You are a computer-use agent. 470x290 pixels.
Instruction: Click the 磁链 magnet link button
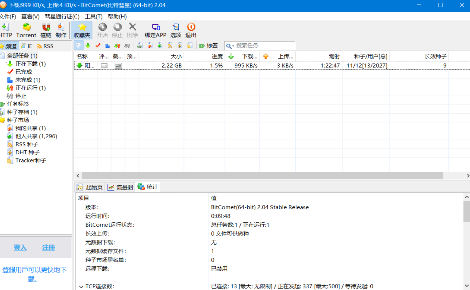pyautogui.click(x=46, y=30)
